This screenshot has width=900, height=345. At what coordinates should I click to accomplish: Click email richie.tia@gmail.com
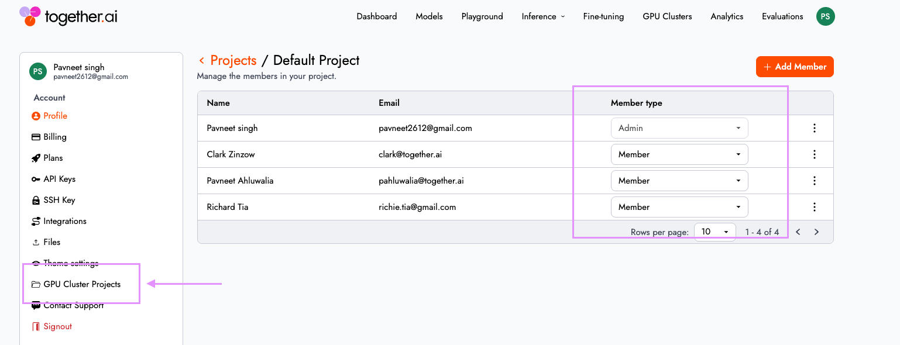(x=417, y=207)
